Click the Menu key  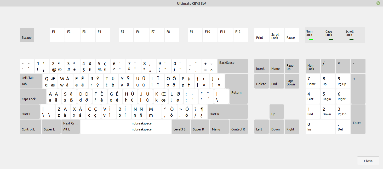coord(219,127)
